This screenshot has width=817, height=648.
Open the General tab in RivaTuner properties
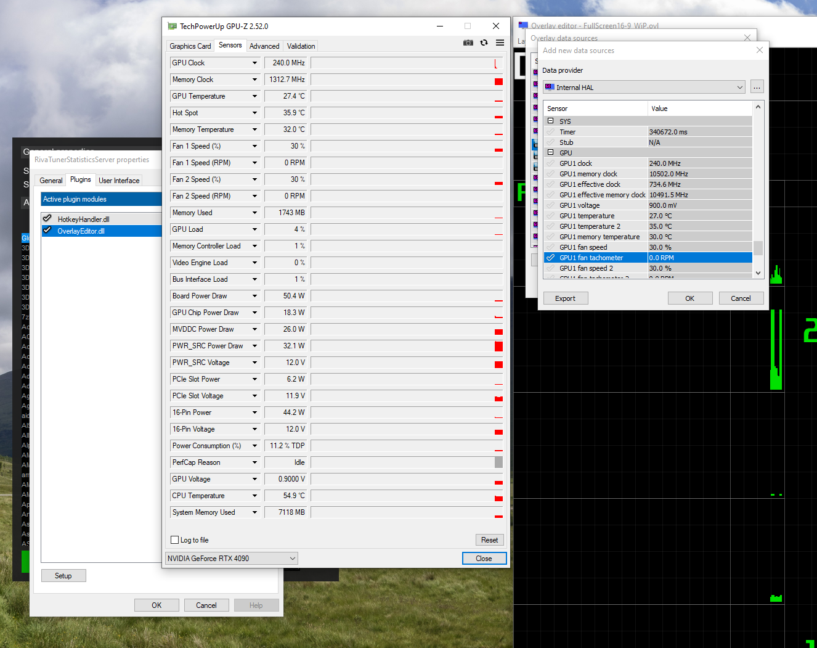(x=51, y=181)
